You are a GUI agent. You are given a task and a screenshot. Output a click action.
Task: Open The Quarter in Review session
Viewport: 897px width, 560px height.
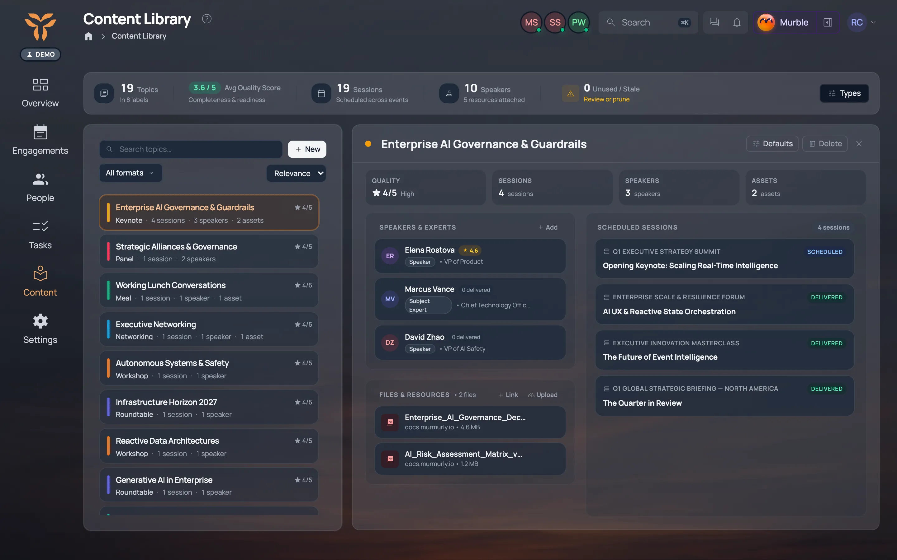point(724,395)
